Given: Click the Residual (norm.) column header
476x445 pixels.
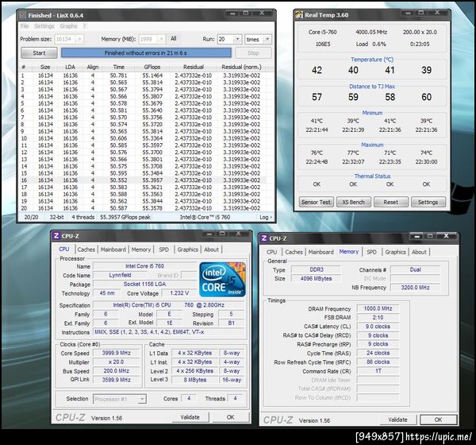Looking at the screenshot, I should point(241,67).
